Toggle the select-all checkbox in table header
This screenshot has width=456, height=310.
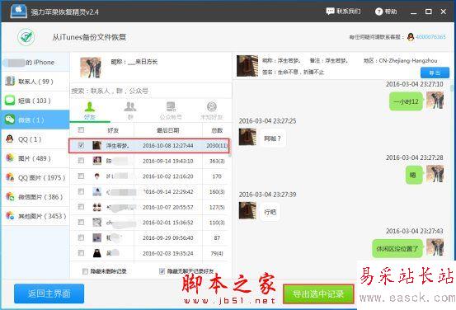tap(81, 130)
